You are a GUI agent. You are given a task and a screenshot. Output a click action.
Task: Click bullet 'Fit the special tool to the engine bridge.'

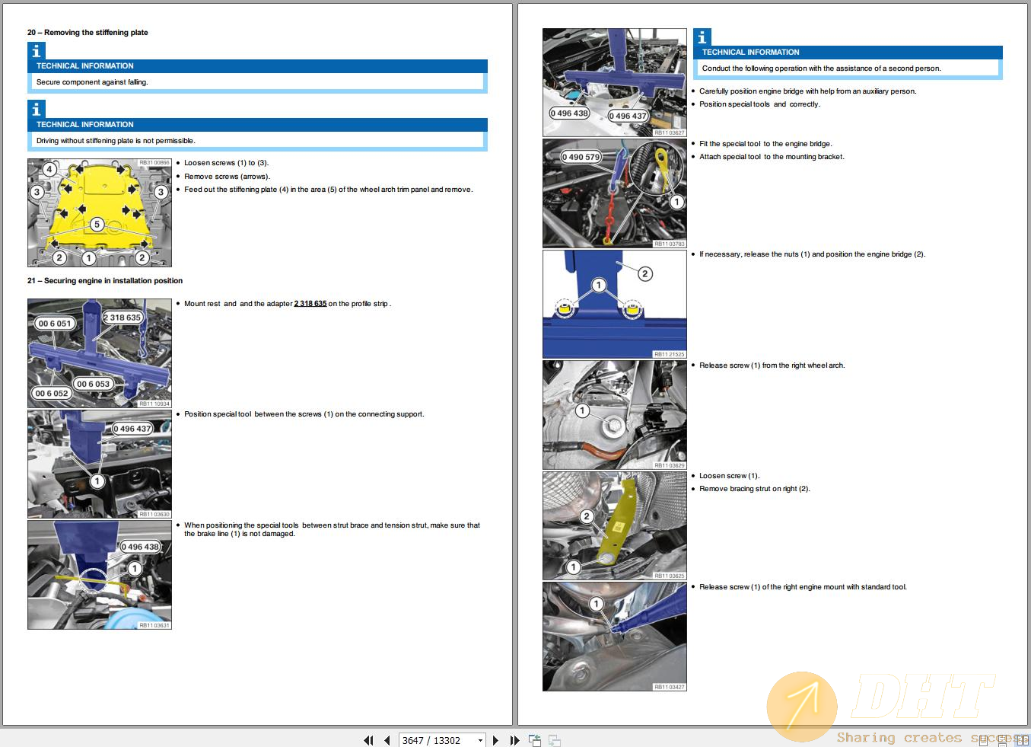765,144
